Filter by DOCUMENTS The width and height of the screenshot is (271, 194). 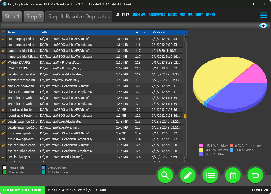[157, 15]
